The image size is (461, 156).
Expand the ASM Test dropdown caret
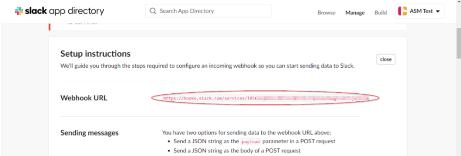pyautogui.click(x=438, y=12)
